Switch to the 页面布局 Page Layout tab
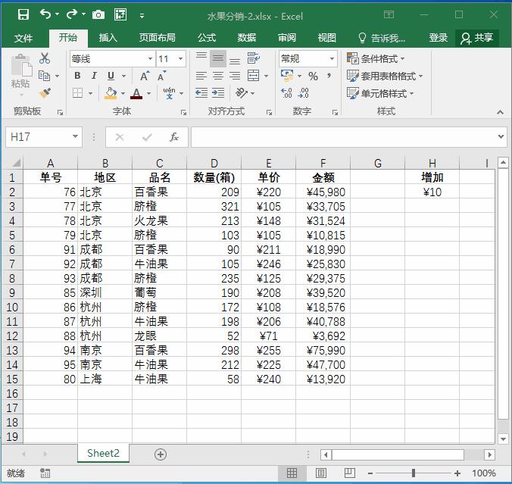 tap(158, 38)
